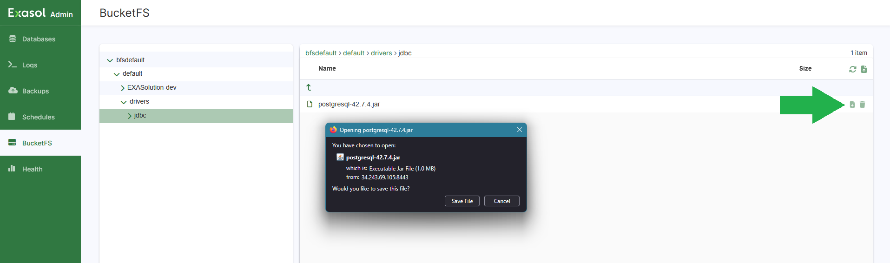Close the Opening postgresql dialog
The width and height of the screenshot is (890, 263).
pyautogui.click(x=519, y=130)
